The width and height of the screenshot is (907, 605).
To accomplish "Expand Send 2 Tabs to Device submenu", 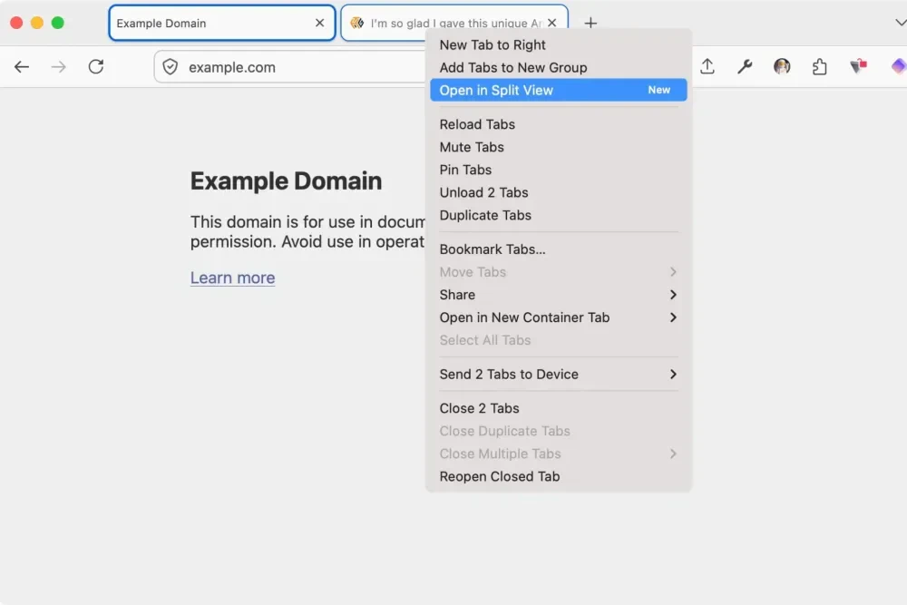I will (x=673, y=375).
